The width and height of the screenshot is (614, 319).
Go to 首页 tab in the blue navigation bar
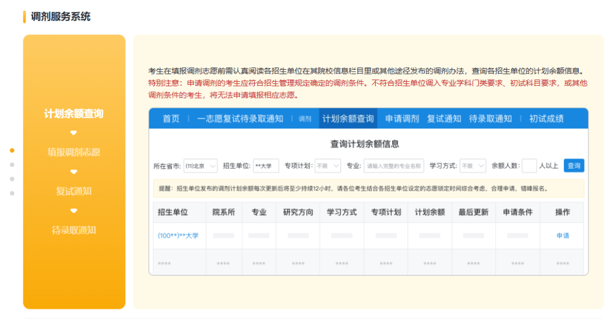coord(171,119)
